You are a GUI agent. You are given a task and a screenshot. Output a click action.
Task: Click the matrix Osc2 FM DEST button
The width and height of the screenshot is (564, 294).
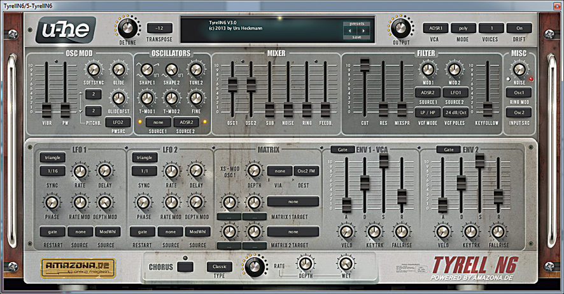(306, 171)
